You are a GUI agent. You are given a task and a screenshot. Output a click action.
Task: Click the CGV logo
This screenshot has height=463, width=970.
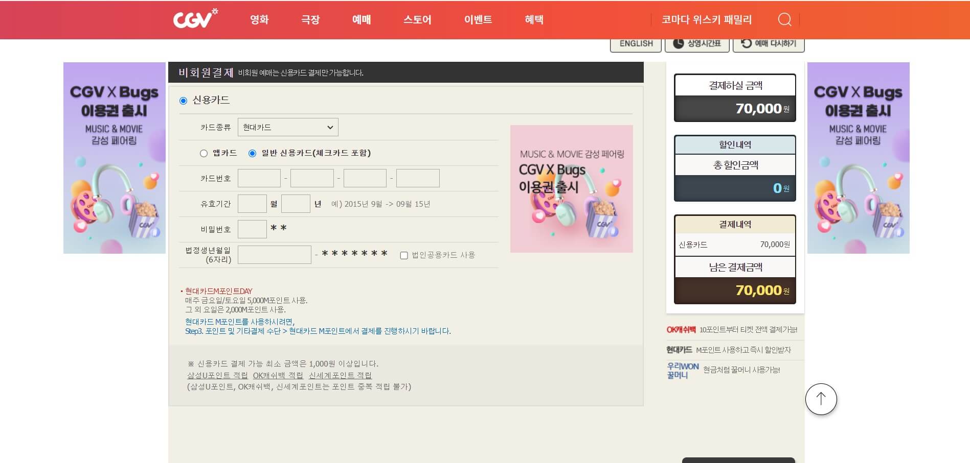pos(195,19)
